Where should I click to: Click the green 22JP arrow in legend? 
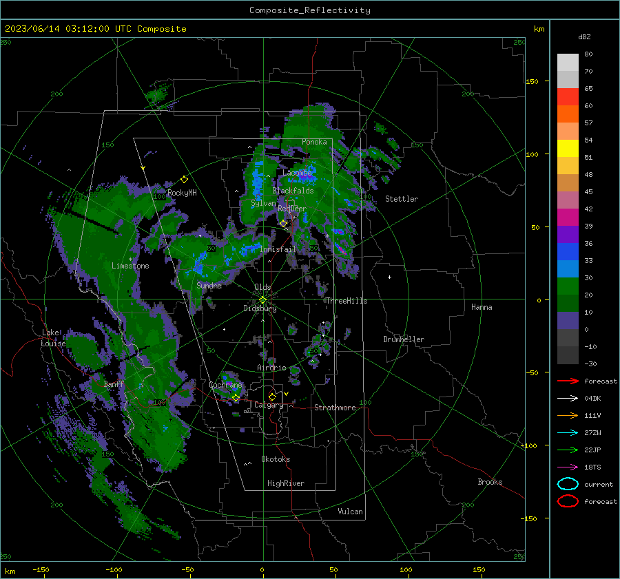568,450
